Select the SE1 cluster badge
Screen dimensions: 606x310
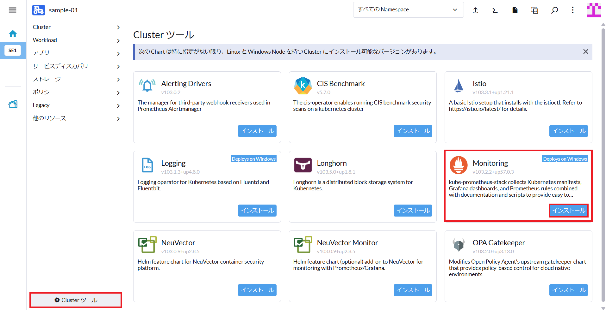(x=13, y=51)
